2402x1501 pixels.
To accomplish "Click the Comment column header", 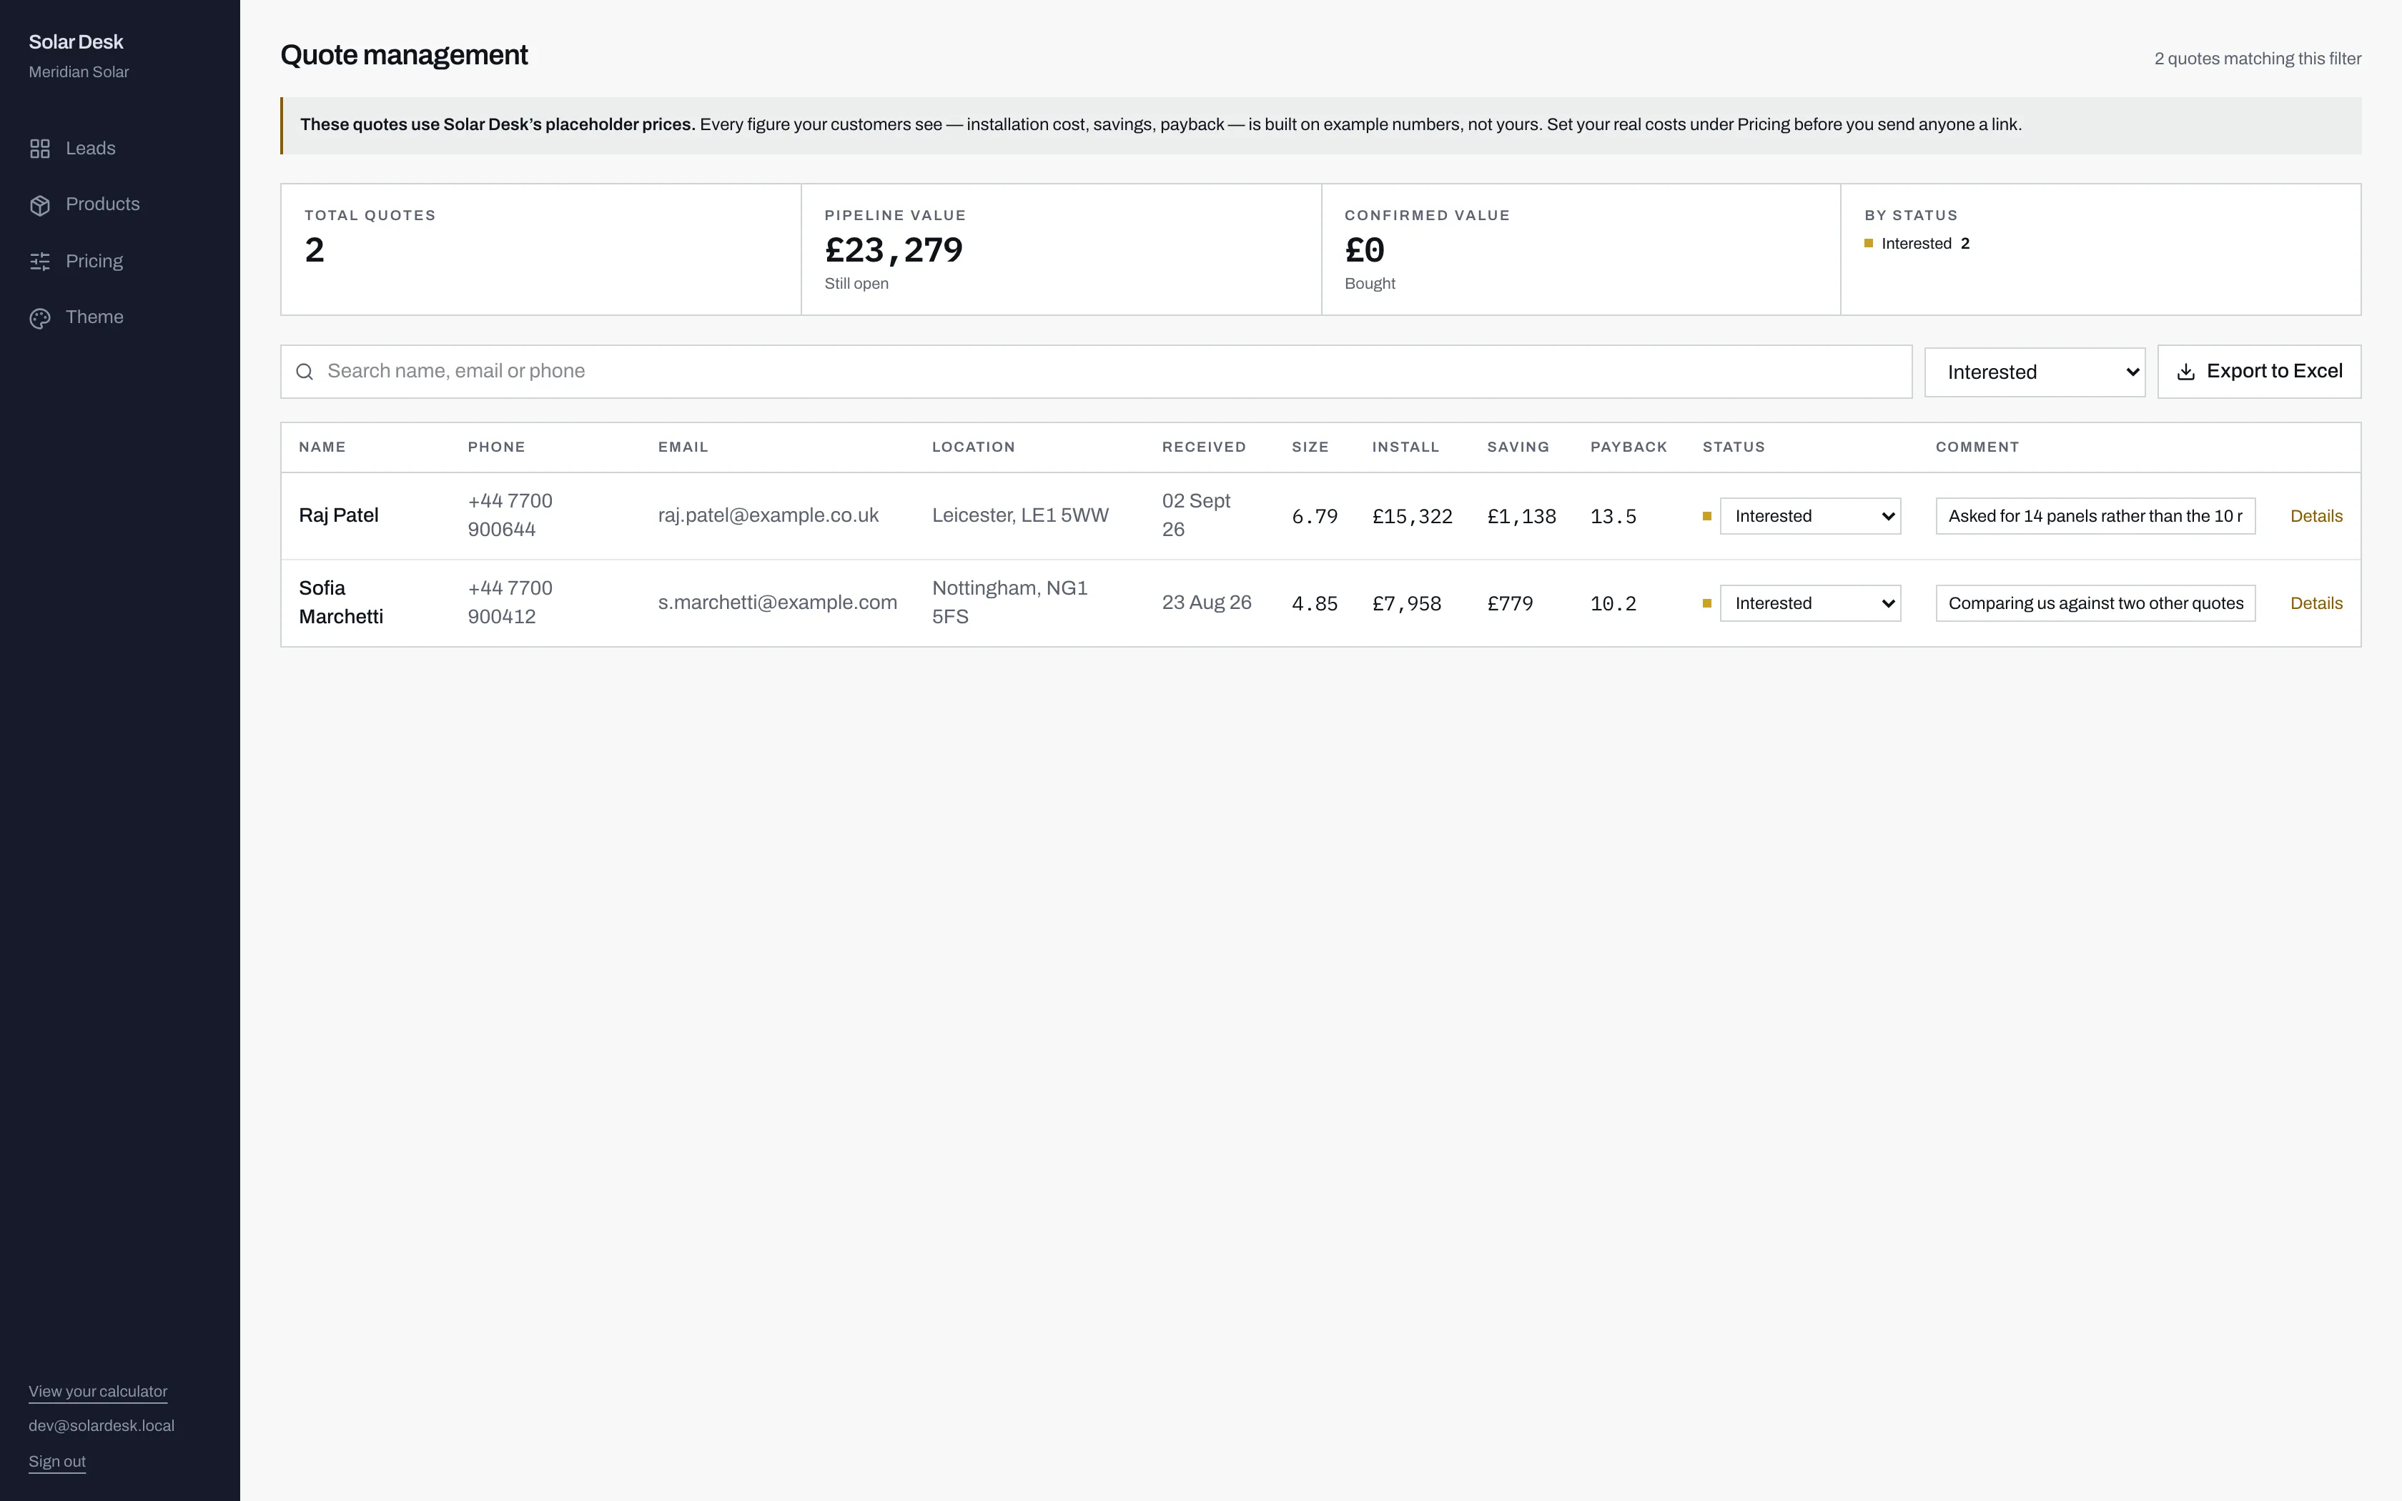I will 1977,447.
